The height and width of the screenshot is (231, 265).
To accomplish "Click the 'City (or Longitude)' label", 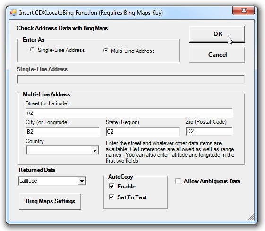I will pyautogui.click(x=47, y=122).
